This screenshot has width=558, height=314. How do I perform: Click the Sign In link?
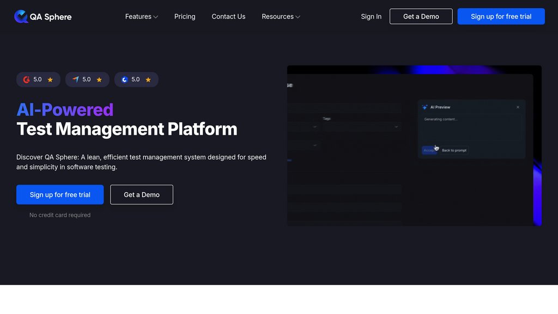[371, 16]
